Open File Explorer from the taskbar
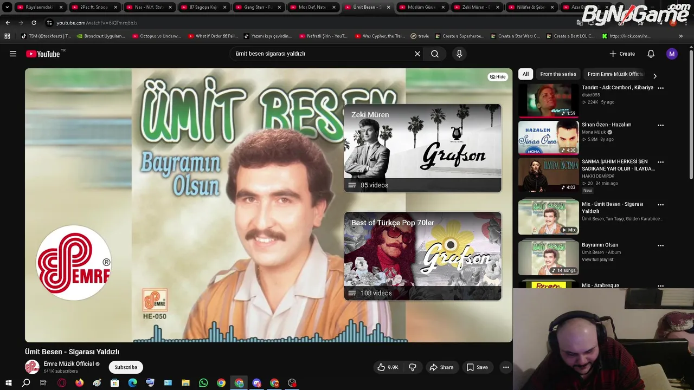Image resolution: width=694 pixels, height=390 pixels. (x=185, y=383)
